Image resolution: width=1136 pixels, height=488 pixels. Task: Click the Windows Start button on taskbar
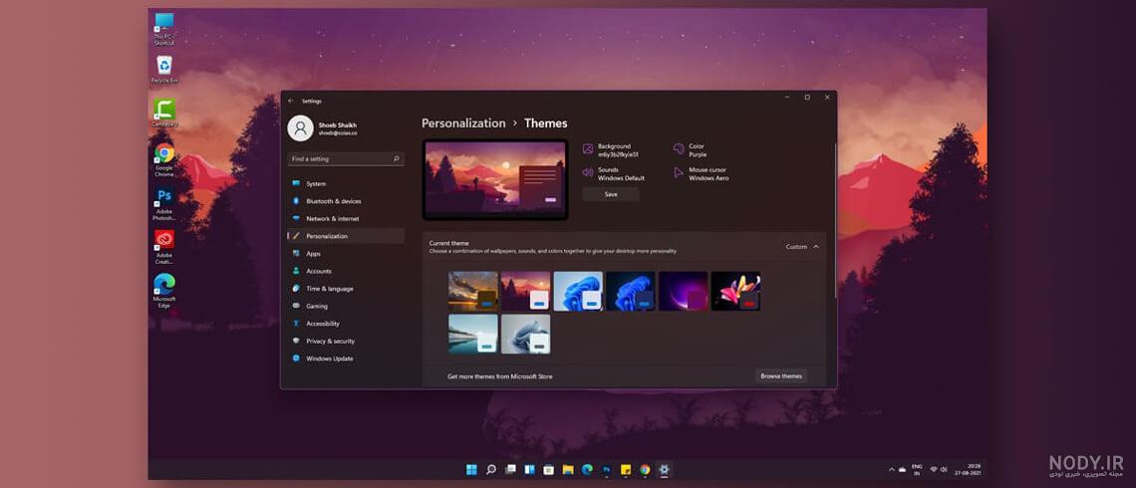pos(471,469)
